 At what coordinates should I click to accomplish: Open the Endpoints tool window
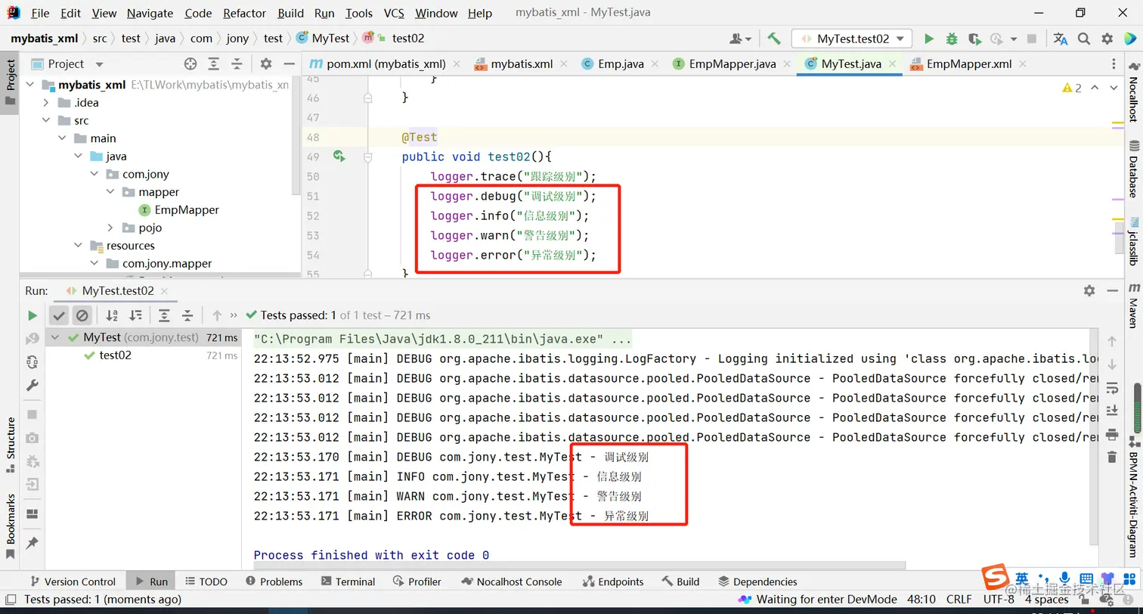pos(613,581)
